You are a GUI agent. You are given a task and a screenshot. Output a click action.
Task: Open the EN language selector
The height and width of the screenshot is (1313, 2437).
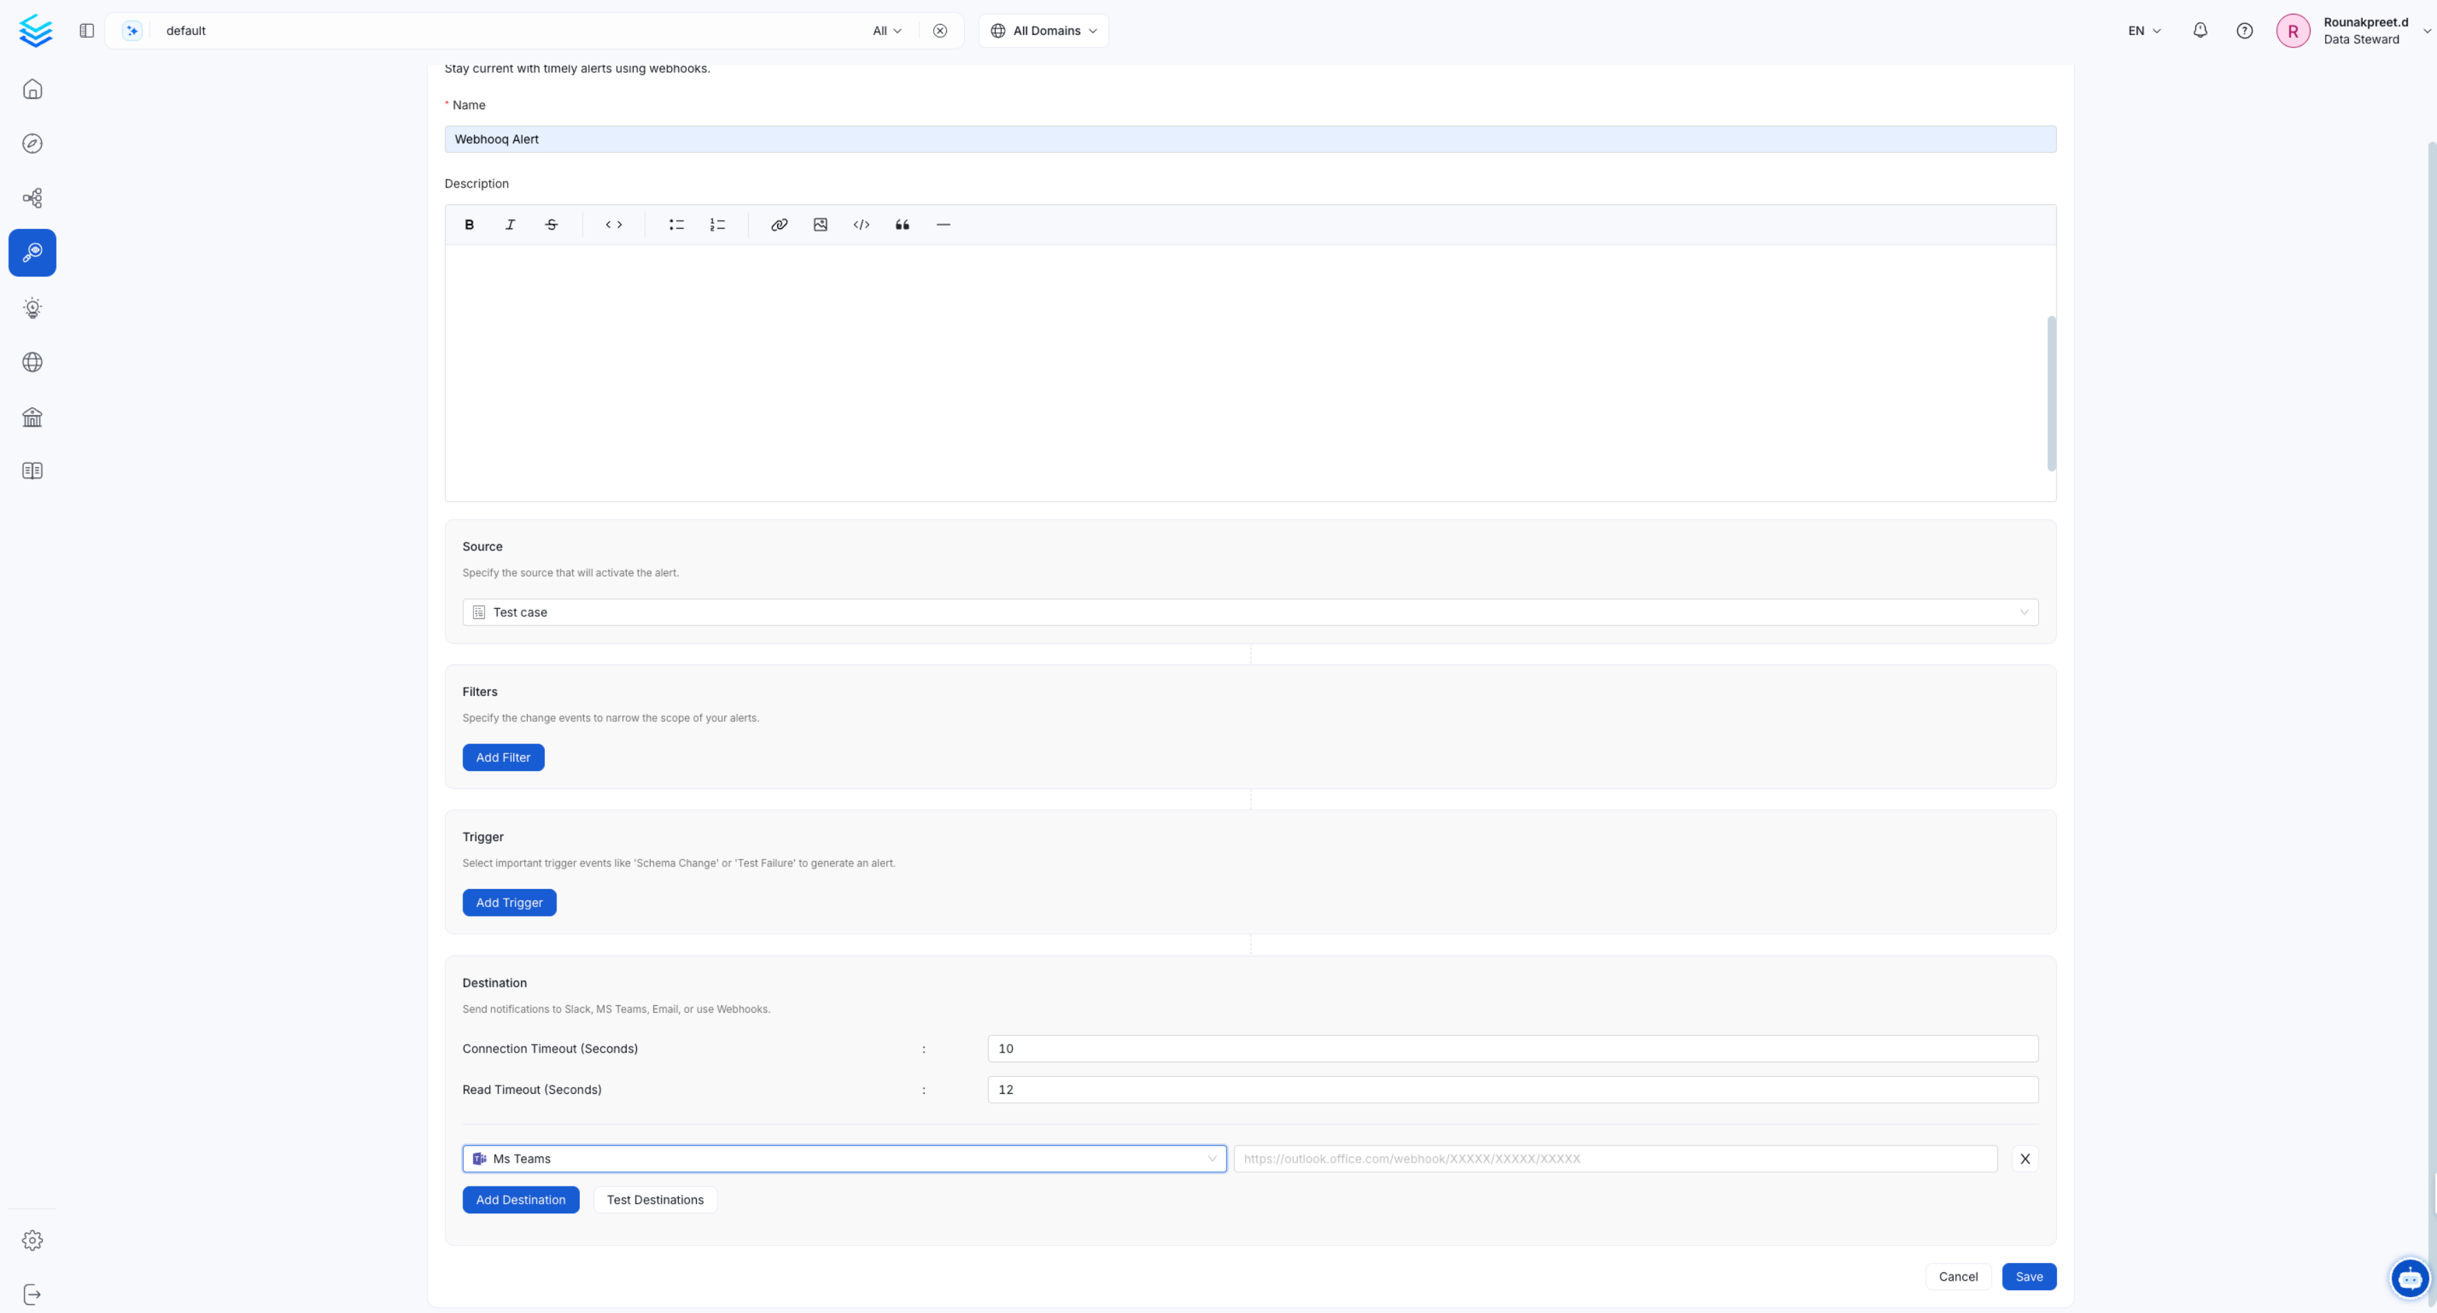click(2143, 30)
